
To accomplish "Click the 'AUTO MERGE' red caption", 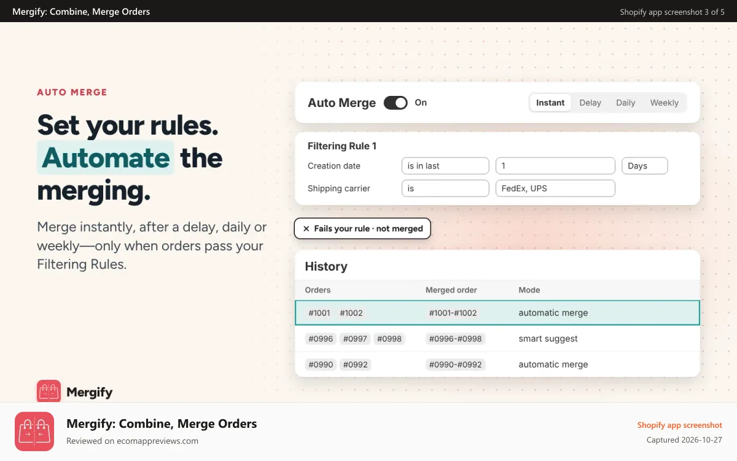I will pos(72,92).
